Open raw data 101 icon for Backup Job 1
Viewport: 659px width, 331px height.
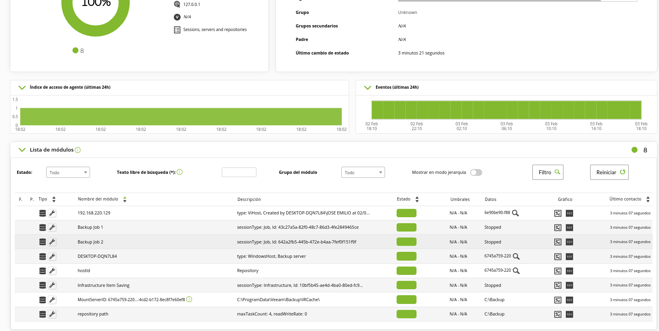pyautogui.click(x=569, y=228)
